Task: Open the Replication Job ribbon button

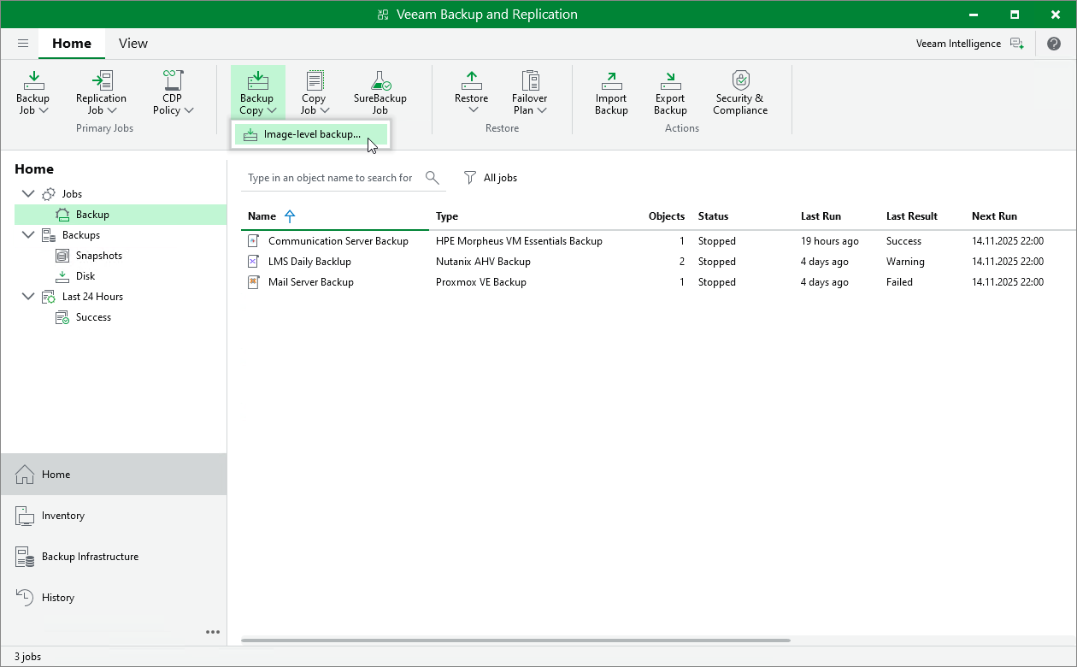Action: 101,92
